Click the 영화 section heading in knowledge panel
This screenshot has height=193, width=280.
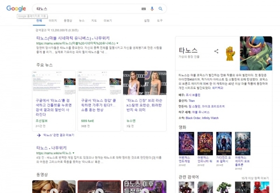182,127
